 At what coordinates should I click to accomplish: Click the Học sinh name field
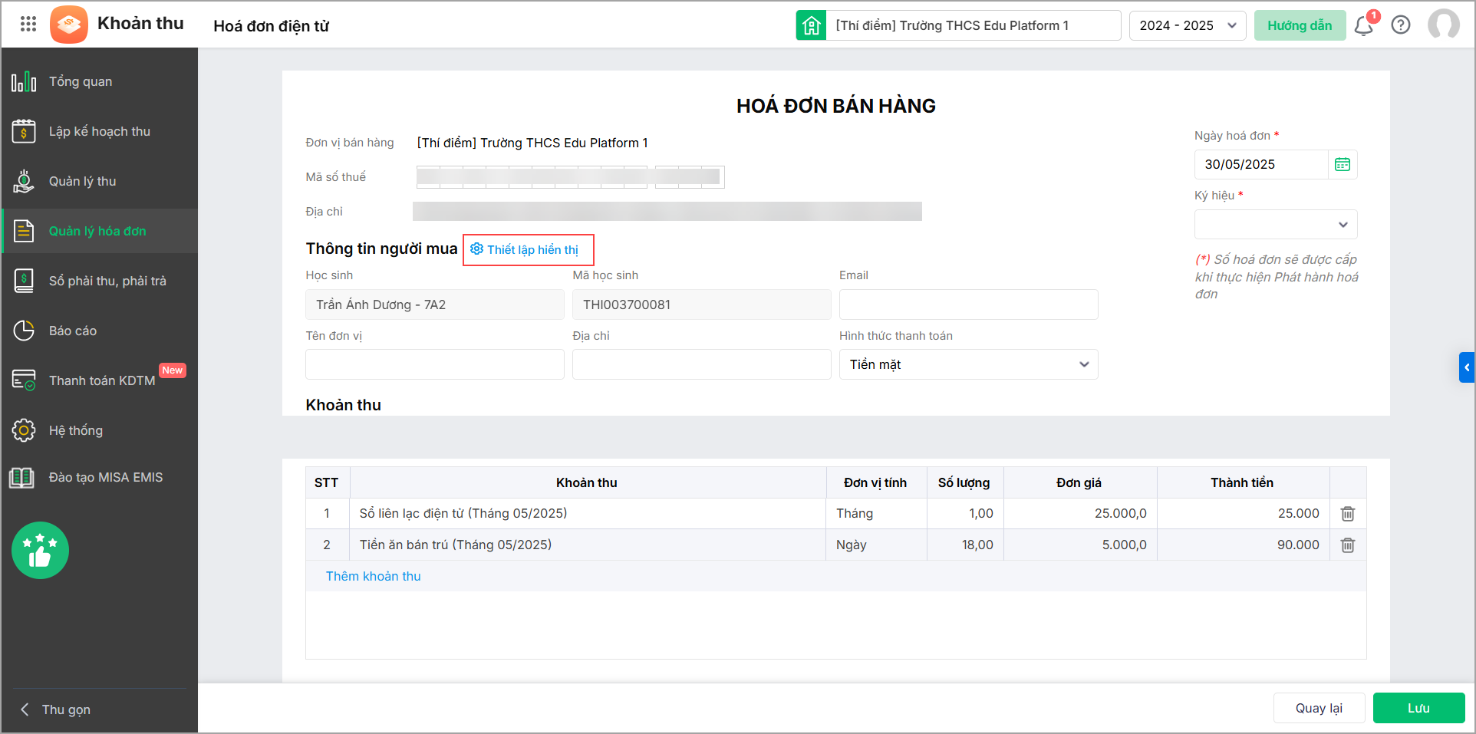[x=434, y=304]
